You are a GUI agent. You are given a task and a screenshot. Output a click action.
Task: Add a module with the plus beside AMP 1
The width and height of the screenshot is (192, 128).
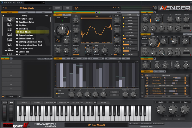tap(155, 12)
